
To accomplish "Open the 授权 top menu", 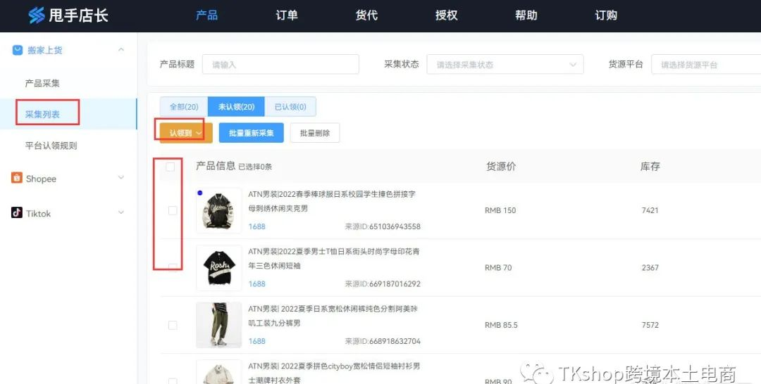I will coord(447,15).
